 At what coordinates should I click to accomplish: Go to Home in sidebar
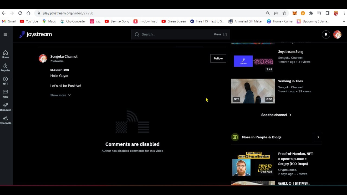point(5,54)
